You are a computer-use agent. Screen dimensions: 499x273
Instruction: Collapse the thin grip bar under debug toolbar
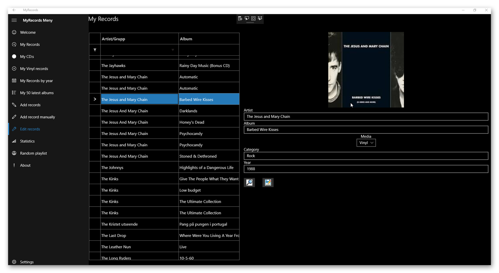pyautogui.click(x=250, y=22)
